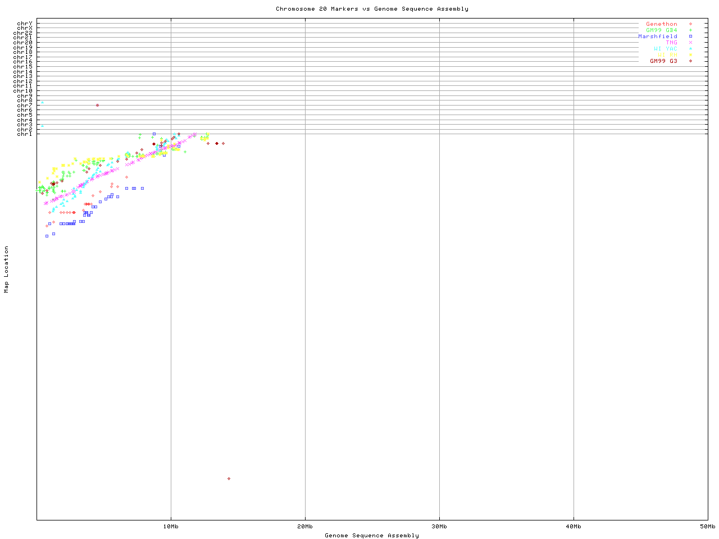Click the Marshfield square marker in legend
Image resolution: width=719 pixels, height=539 pixels.
(690, 36)
